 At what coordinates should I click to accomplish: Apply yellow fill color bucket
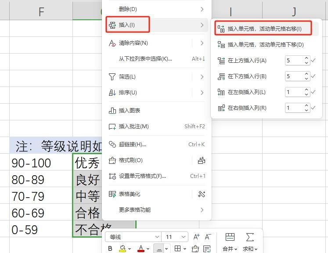click(x=123, y=249)
